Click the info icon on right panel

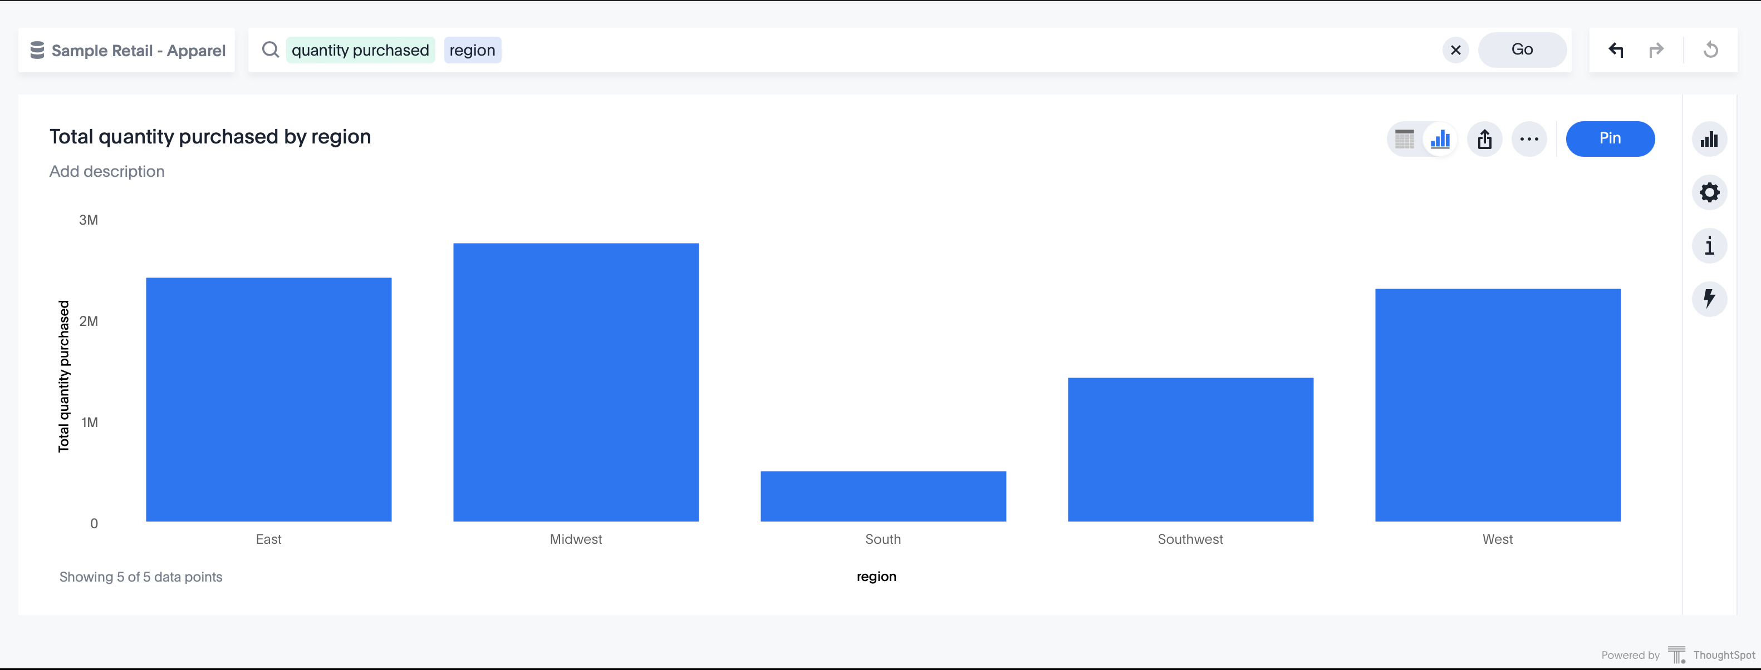1710,246
